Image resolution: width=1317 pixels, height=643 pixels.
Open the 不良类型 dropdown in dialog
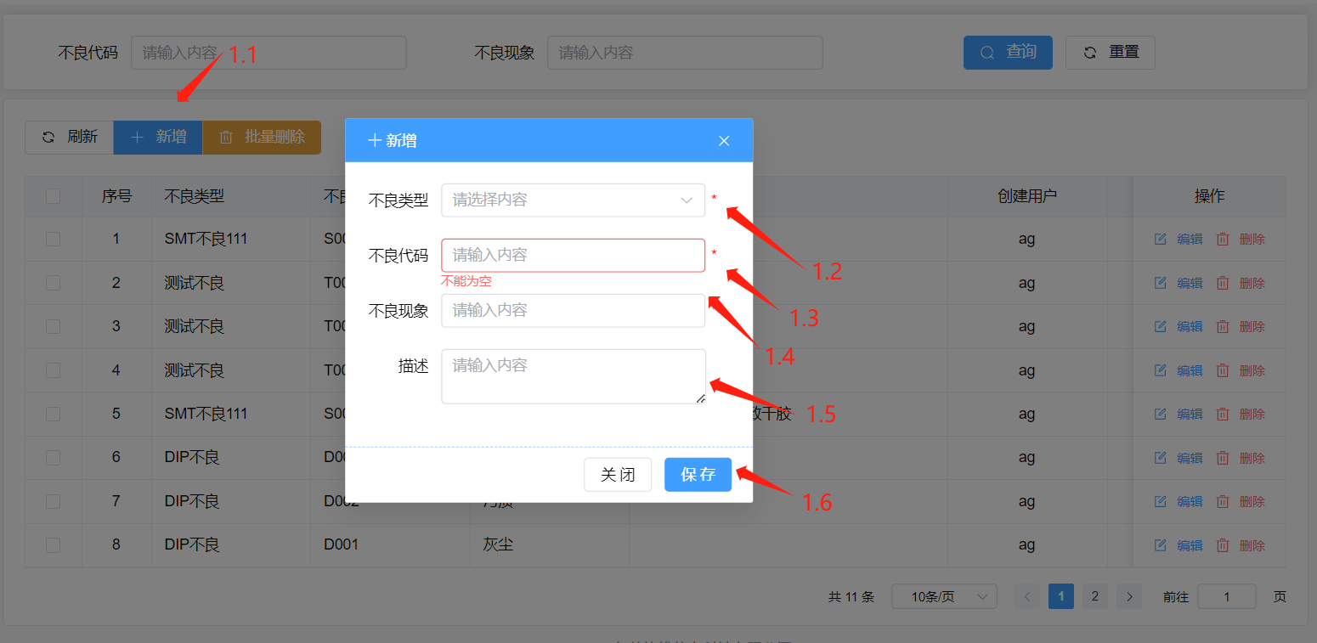(x=573, y=200)
